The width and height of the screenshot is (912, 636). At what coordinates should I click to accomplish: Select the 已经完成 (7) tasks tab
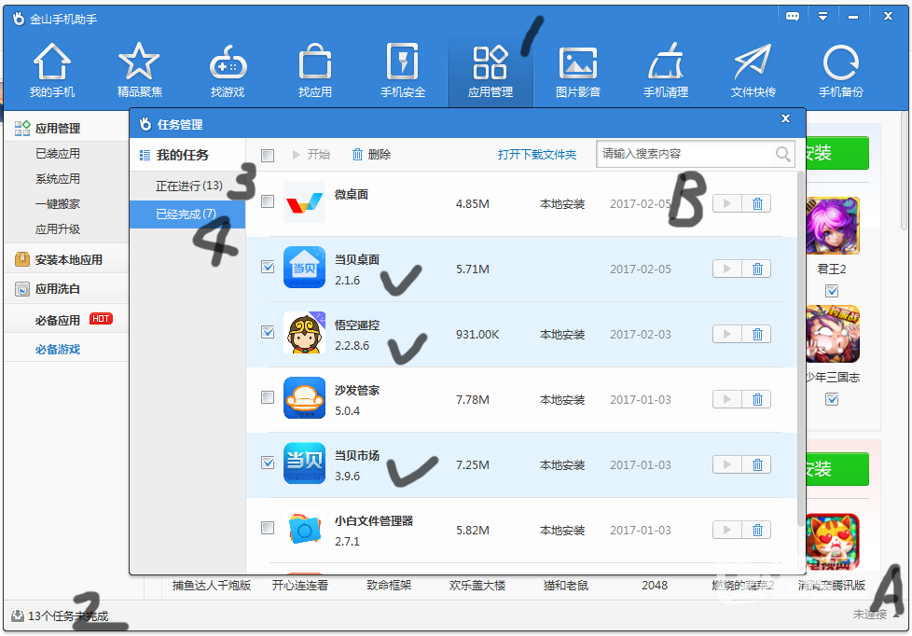[187, 214]
